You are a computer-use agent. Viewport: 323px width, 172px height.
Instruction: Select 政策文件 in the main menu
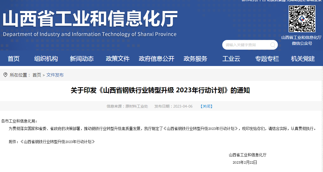pyautogui.click(x=117, y=58)
